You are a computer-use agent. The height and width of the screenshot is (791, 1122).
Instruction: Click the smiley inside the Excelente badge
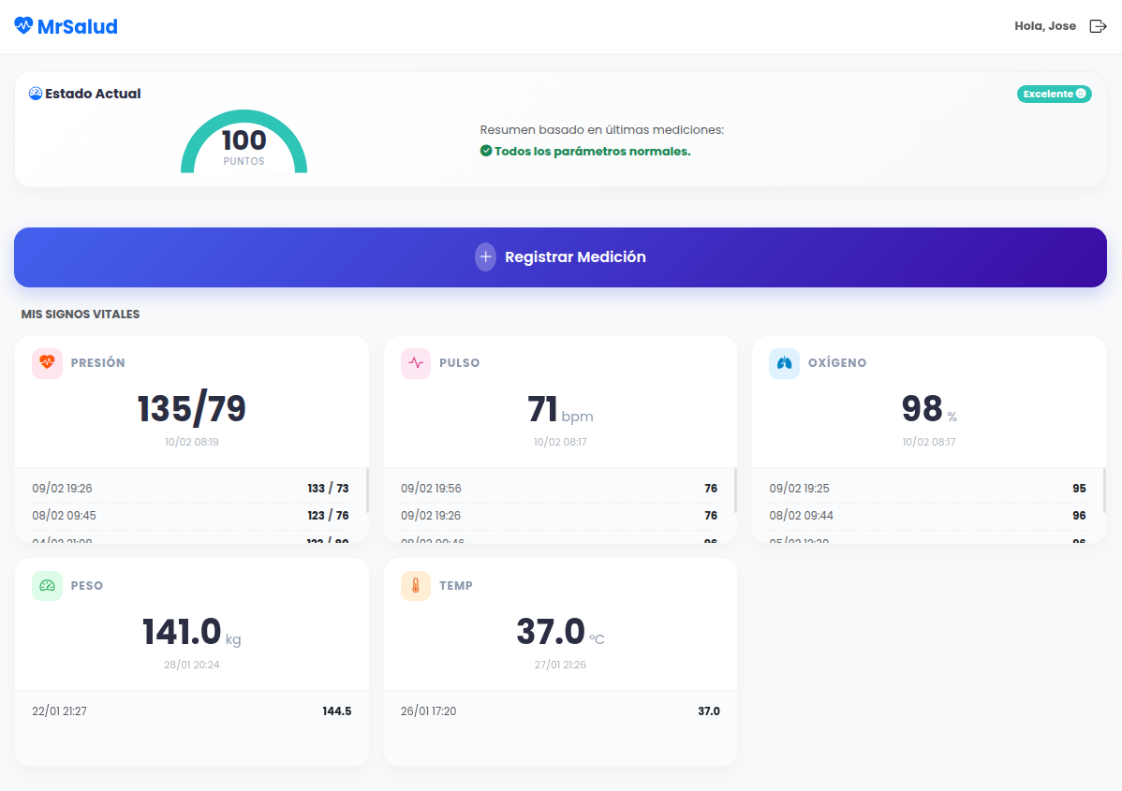tap(1082, 94)
